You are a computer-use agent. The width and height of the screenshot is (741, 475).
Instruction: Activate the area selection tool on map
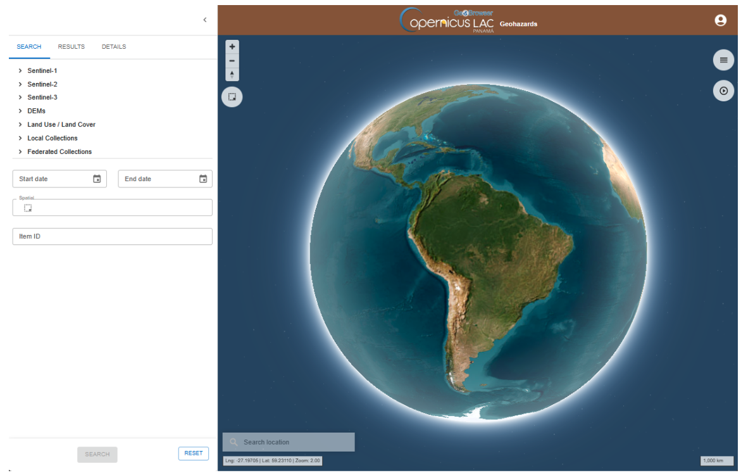232,97
